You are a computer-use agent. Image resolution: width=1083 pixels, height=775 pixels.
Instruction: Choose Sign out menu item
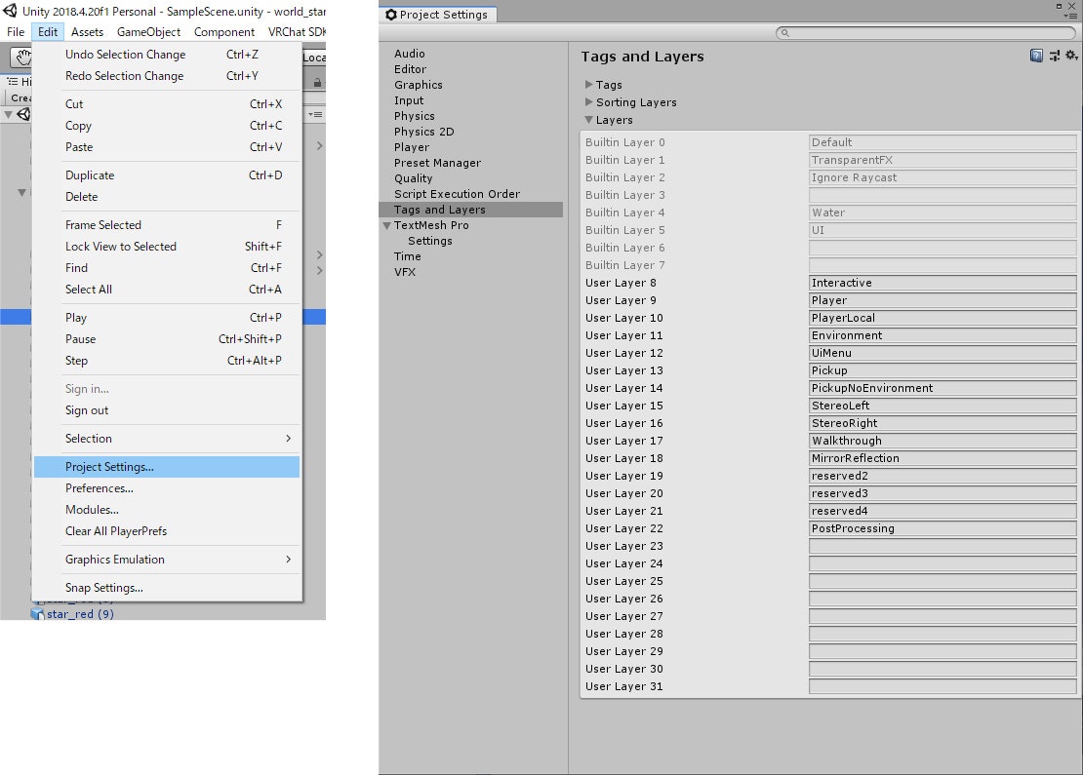[x=167, y=410]
